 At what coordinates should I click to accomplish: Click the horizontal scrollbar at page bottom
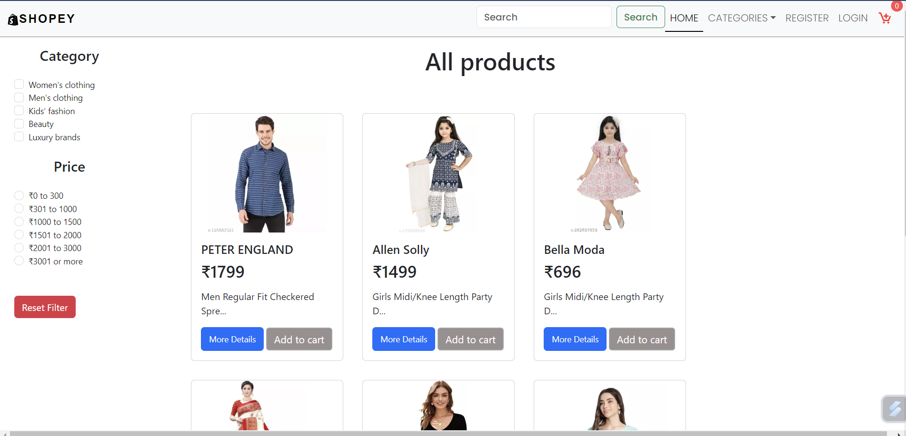pos(448,433)
